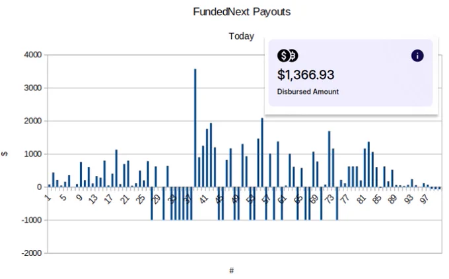Click the -2000 y-axis label
Viewport: 449px width, 279px height.
coord(32,253)
